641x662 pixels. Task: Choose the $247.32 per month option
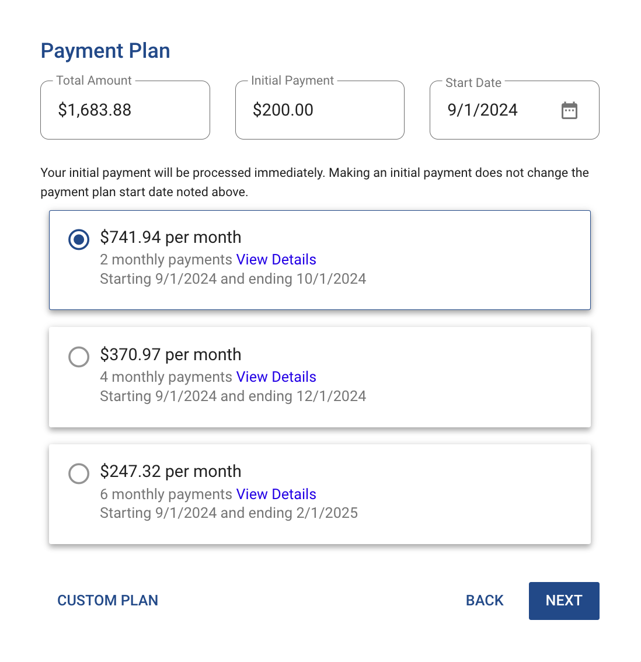tap(79, 473)
